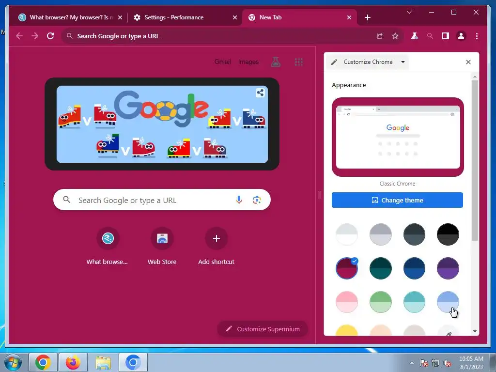Select the yellow color swatch
The image size is (496, 372).
click(x=347, y=330)
